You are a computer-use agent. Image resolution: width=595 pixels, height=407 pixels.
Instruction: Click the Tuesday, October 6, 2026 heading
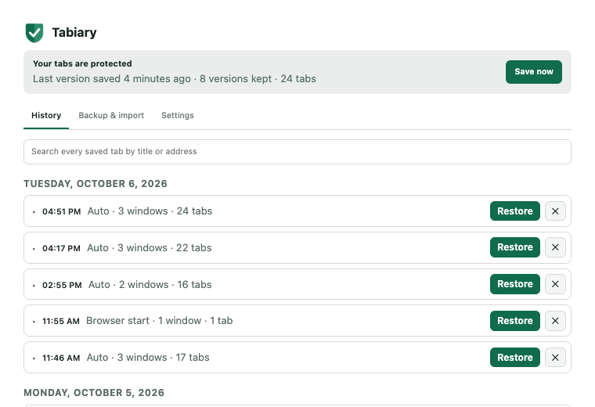point(96,184)
